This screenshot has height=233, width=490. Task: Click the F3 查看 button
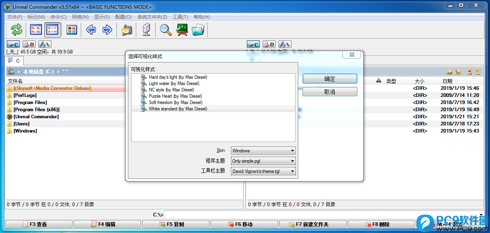point(39,224)
